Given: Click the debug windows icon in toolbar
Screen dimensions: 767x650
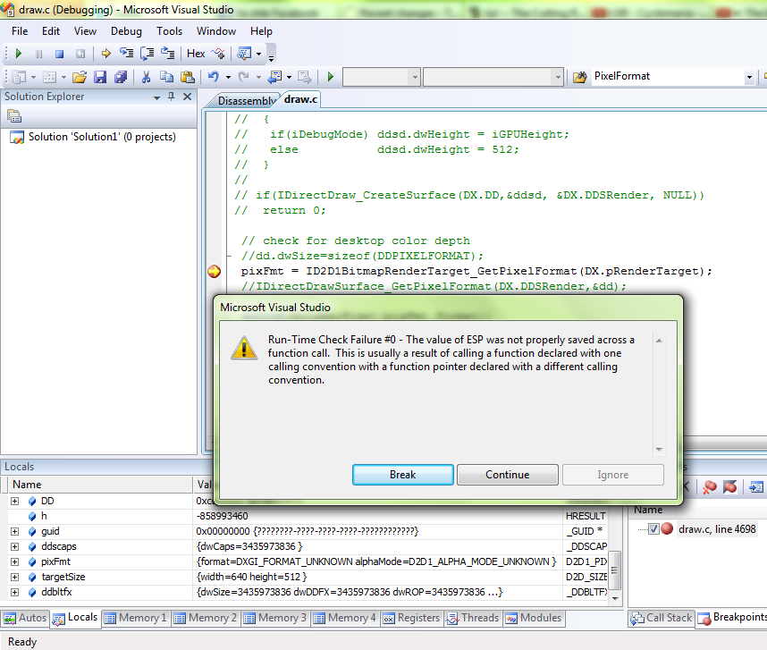Looking at the screenshot, I should click(x=244, y=54).
